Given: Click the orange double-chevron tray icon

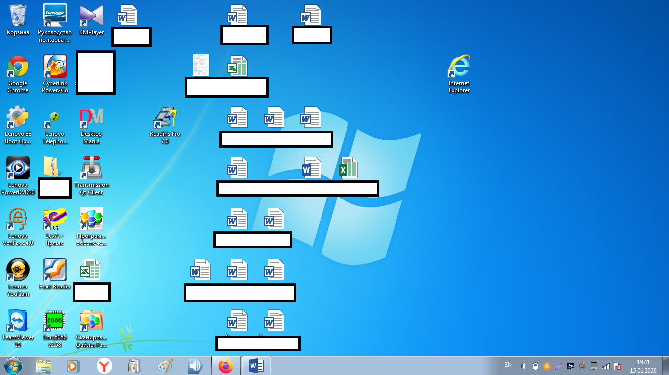Looking at the screenshot, I should (x=547, y=366).
